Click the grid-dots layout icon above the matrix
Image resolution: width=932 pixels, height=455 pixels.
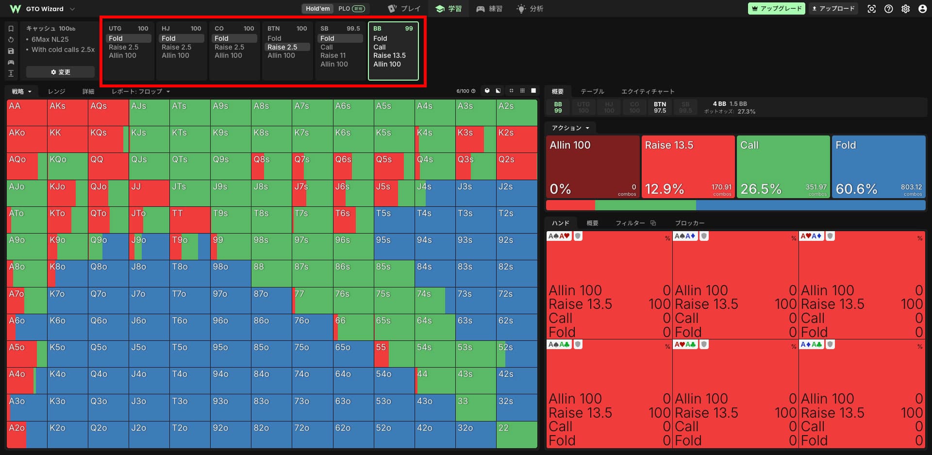[522, 91]
